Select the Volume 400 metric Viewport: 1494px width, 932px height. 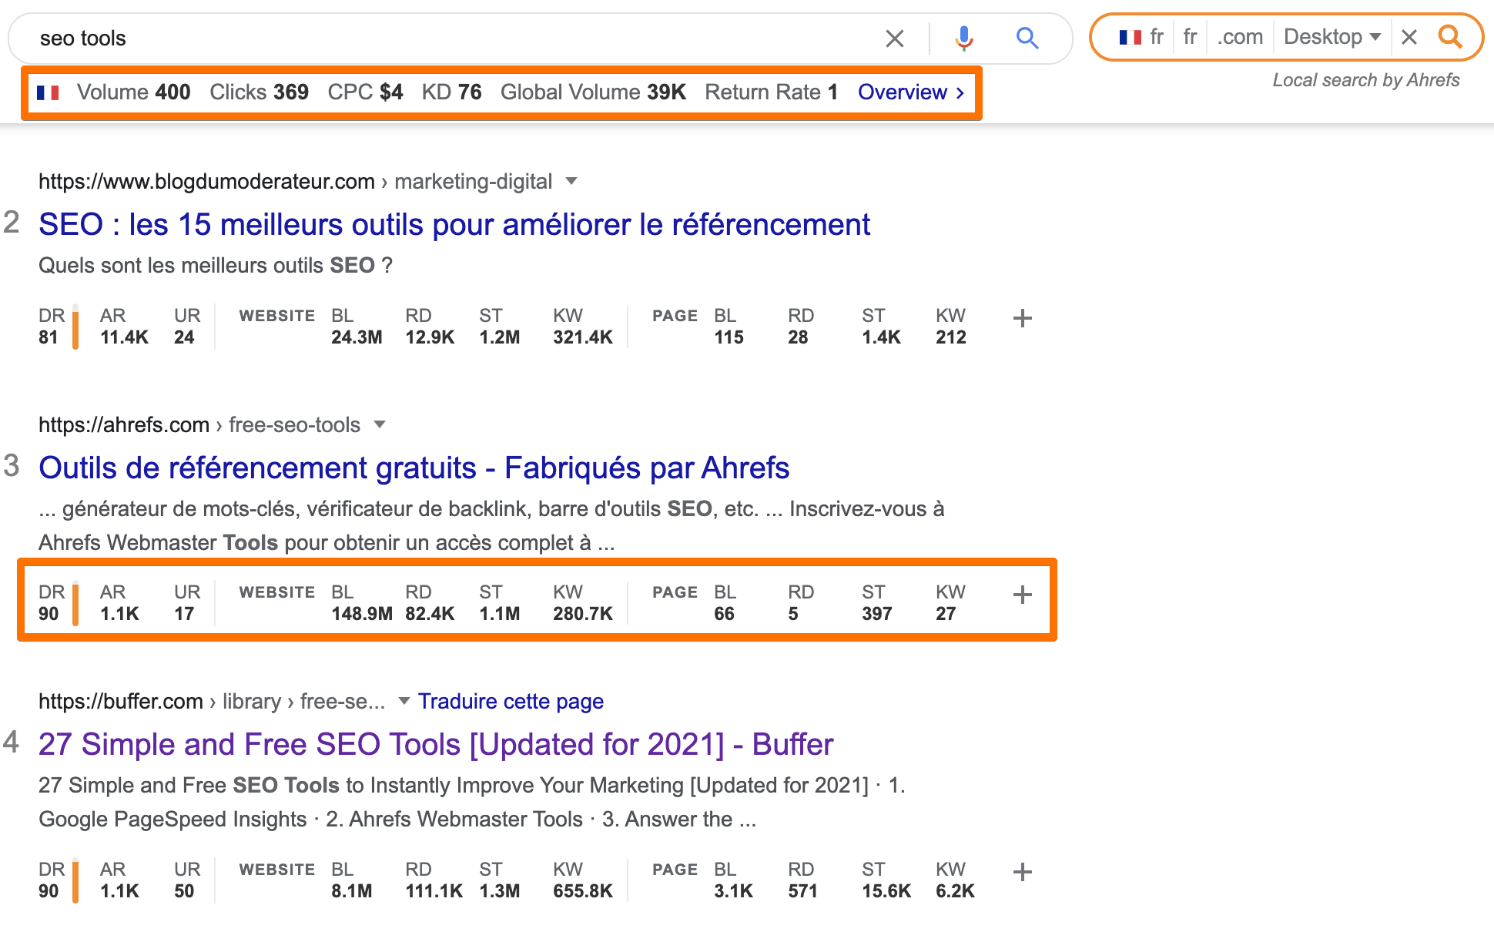(133, 92)
